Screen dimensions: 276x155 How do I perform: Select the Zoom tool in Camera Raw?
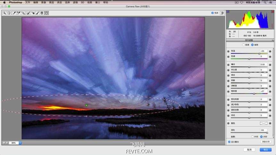pyautogui.click(x=4, y=13)
